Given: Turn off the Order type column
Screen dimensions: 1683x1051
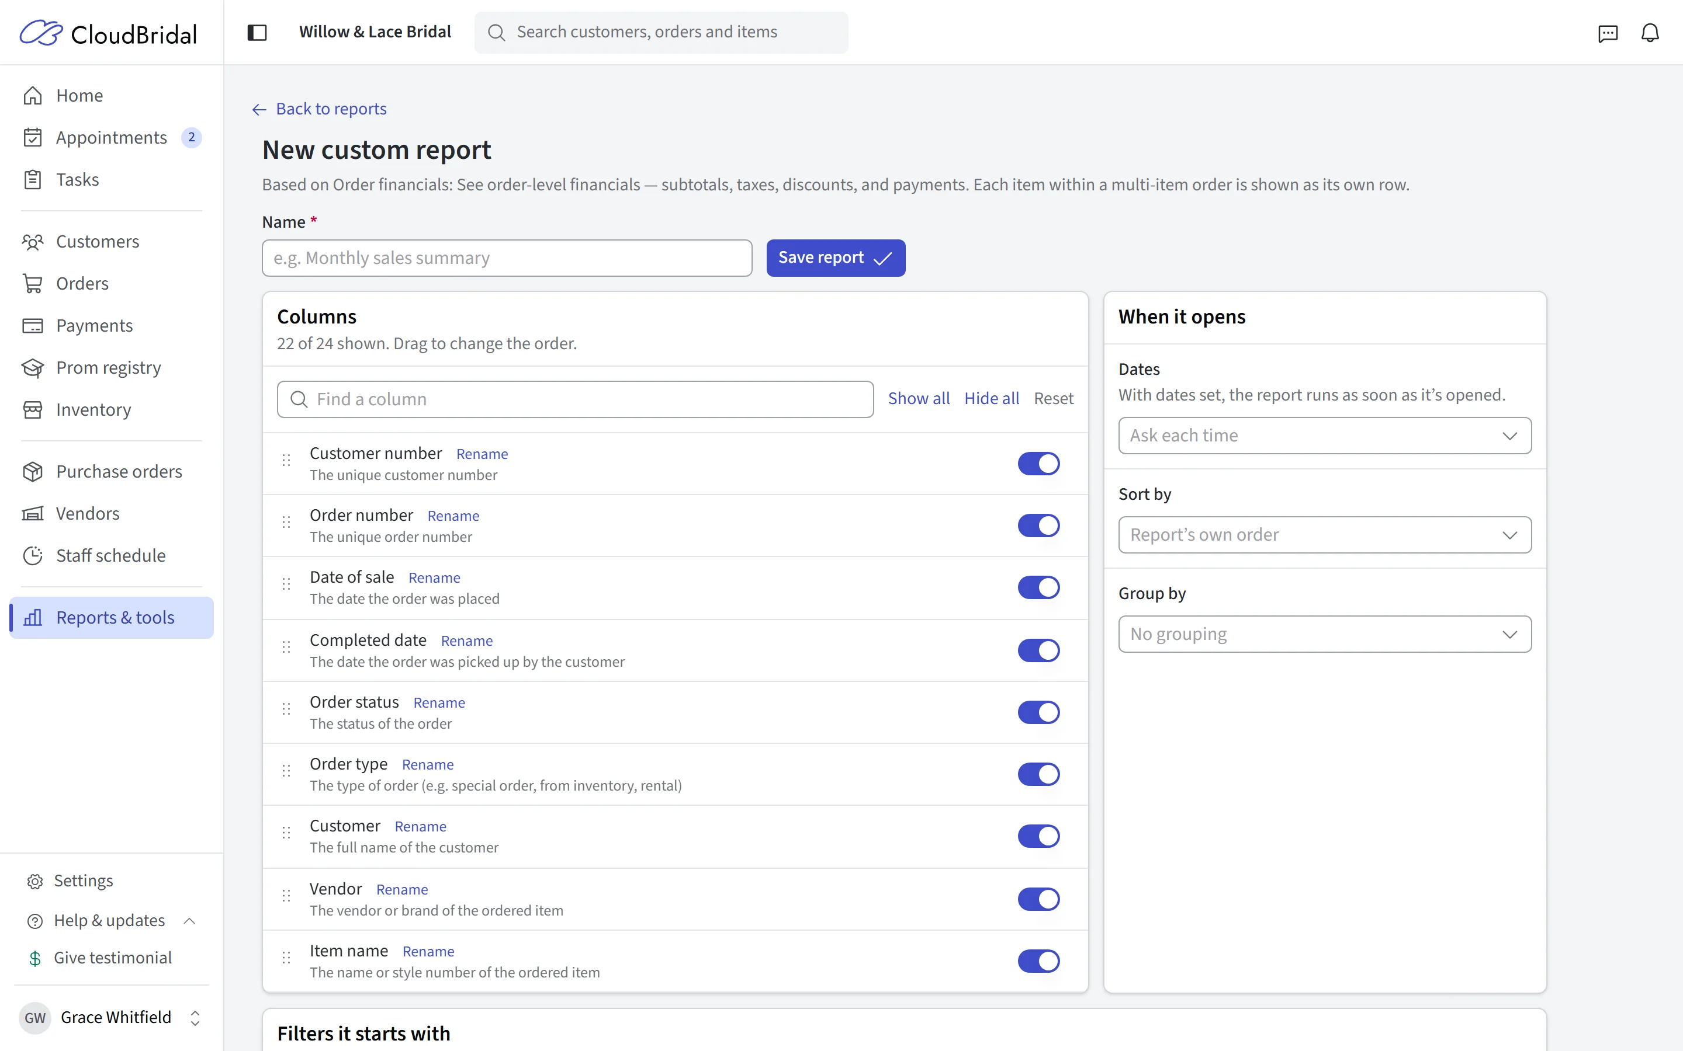Looking at the screenshot, I should (1038, 774).
